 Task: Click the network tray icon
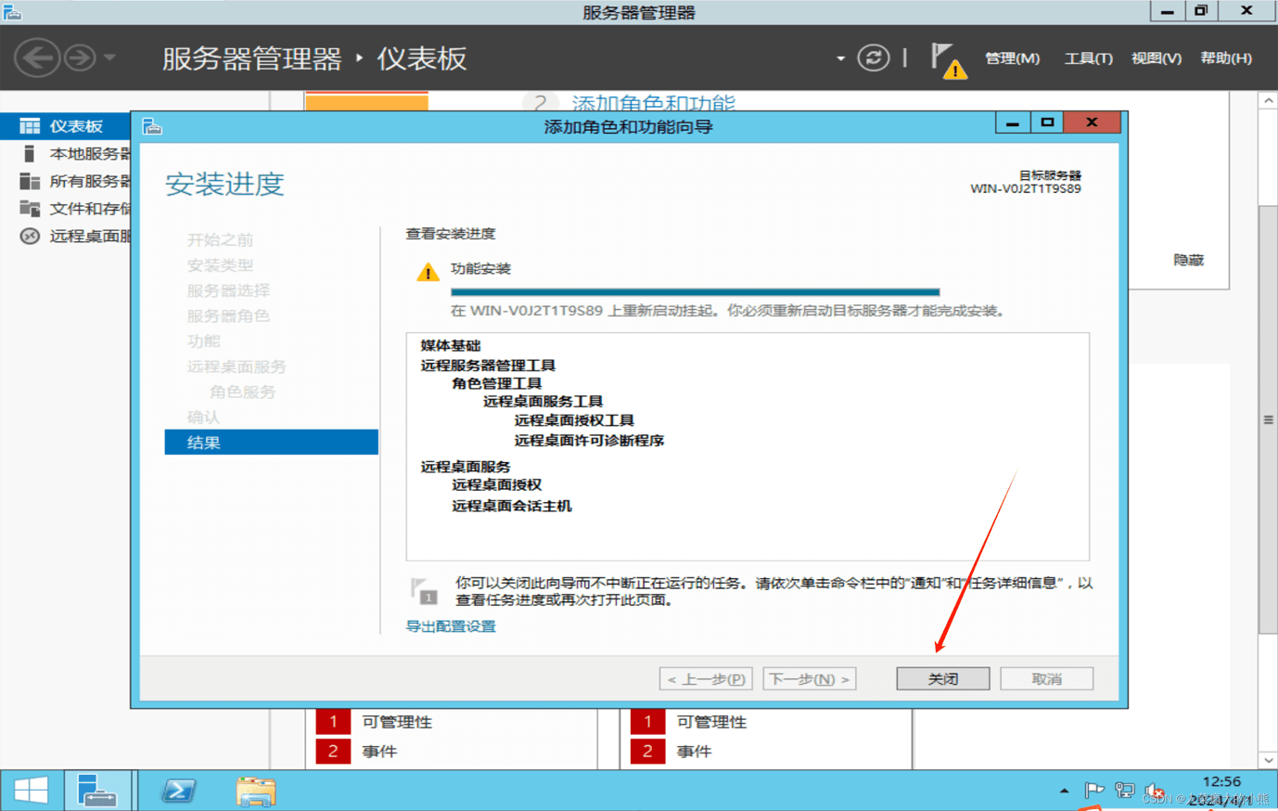[1124, 791]
